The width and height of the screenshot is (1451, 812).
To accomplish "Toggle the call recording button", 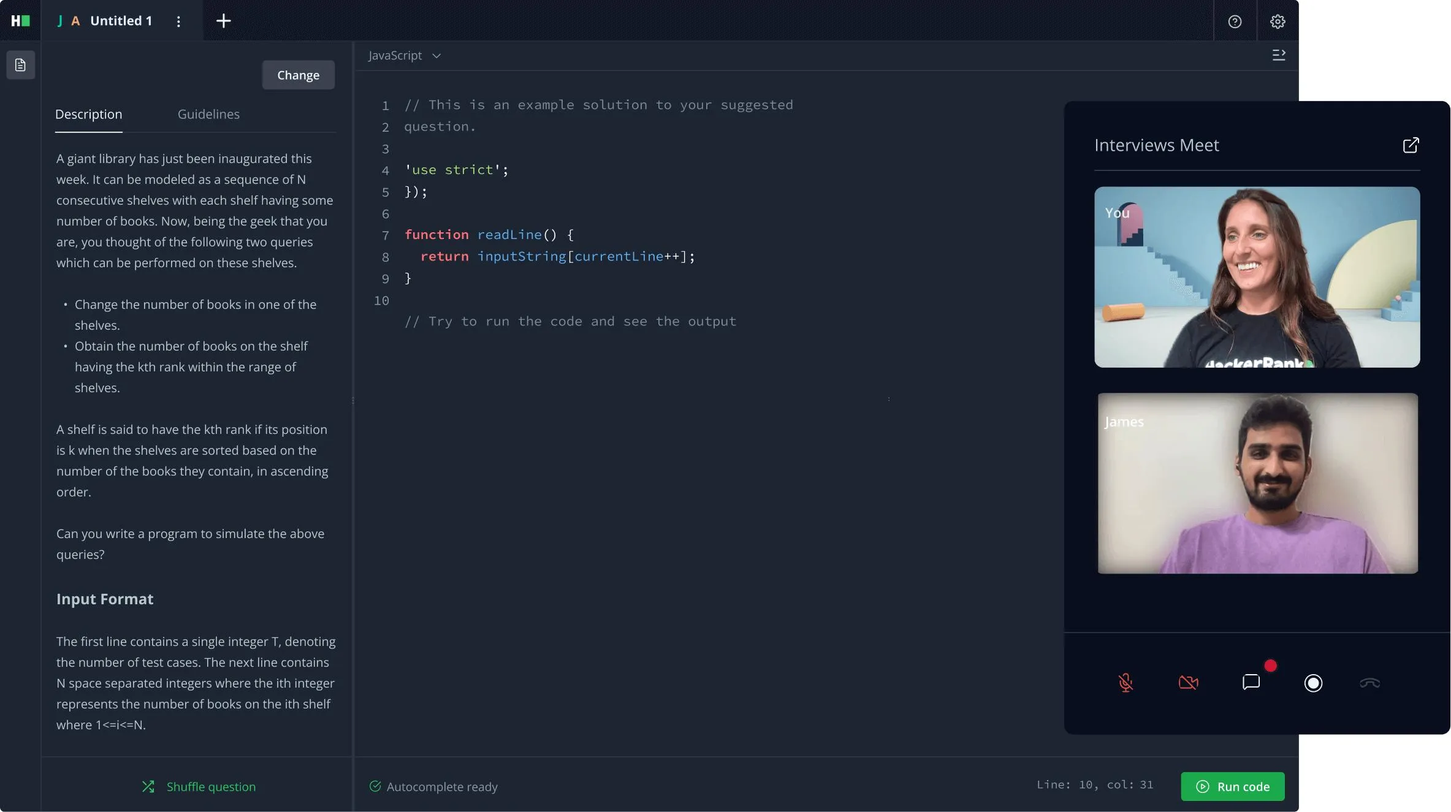I will tap(1313, 683).
